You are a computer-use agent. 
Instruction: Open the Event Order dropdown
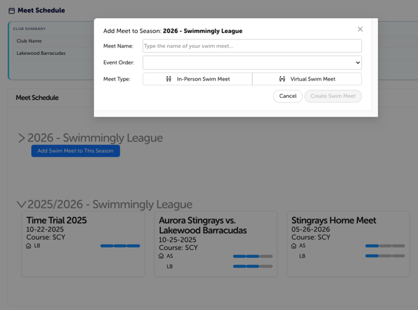252,62
